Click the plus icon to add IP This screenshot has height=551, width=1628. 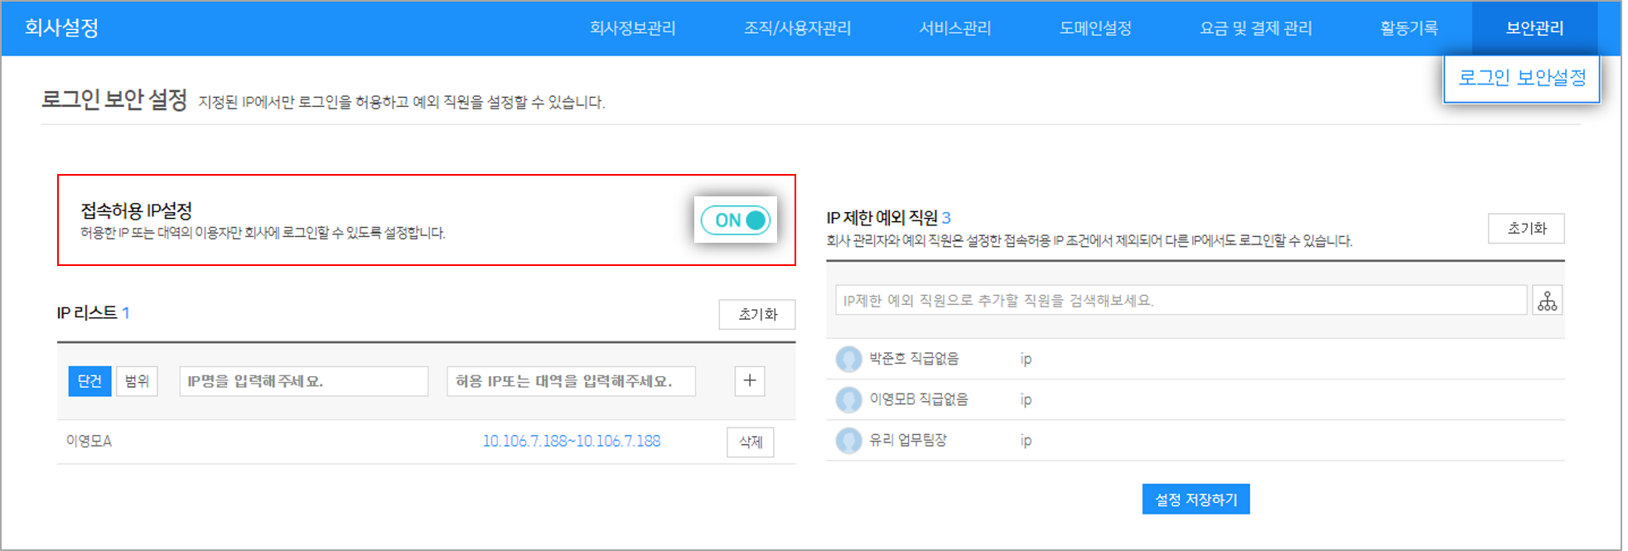[x=749, y=381]
